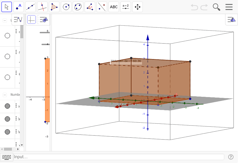Open three-dot menu for object f
The width and height of the screenshot is (238, 163).
click(x=16, y=52)
